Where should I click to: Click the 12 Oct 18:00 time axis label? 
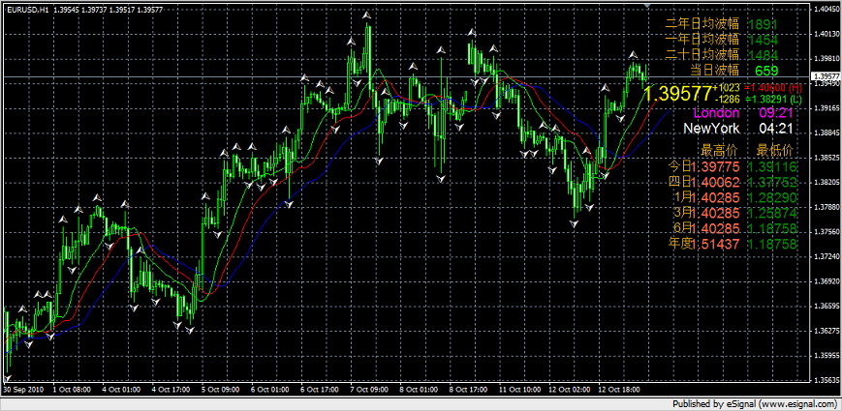(x=619, y=390)
